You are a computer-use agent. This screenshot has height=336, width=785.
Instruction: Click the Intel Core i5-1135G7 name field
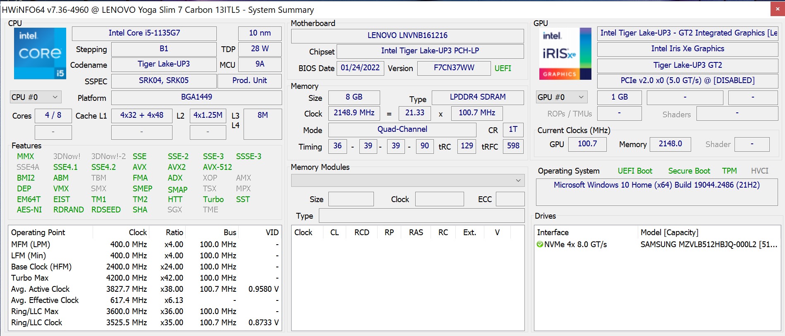tap(144, 33)
